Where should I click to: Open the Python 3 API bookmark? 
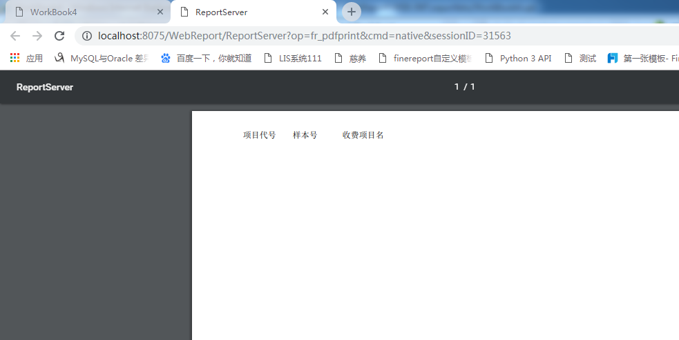coord(518,59)
